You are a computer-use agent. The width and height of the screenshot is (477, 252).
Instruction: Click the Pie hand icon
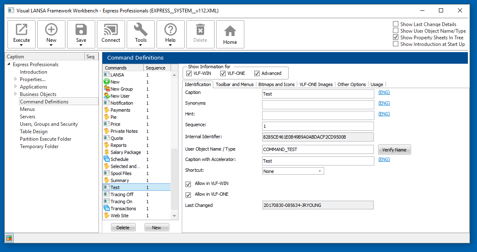pos(106,117)
